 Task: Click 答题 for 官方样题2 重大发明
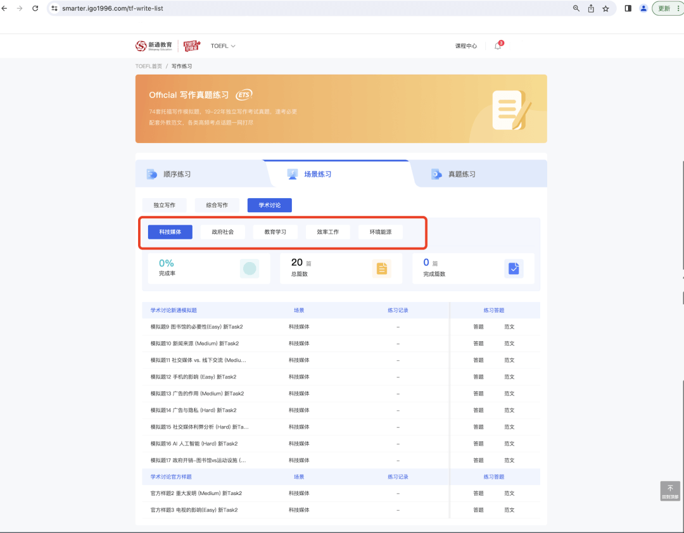pos(479,493)
